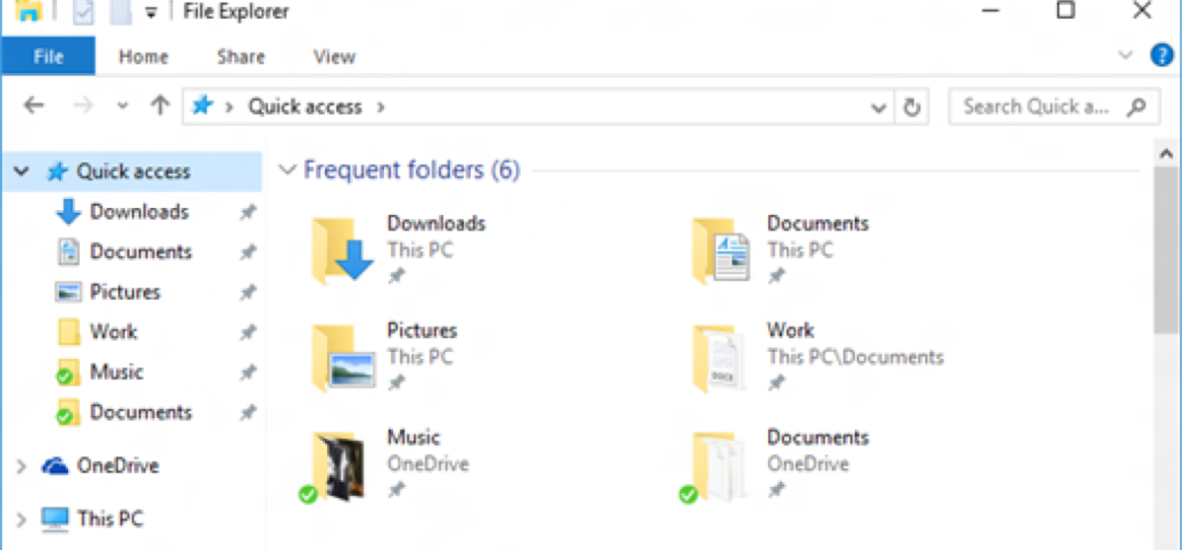Viewport: 1182px width, 550px height.
Task: Switch to the Home ribbon tab
Action: (x=144, y=57)
